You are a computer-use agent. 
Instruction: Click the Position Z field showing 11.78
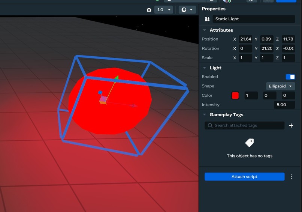[288, 39]
